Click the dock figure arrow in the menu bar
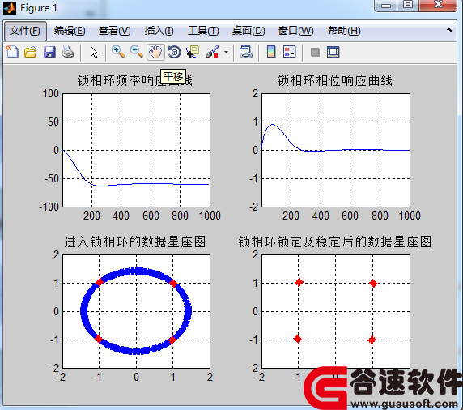463x410 pixels. tap(450, 30)
